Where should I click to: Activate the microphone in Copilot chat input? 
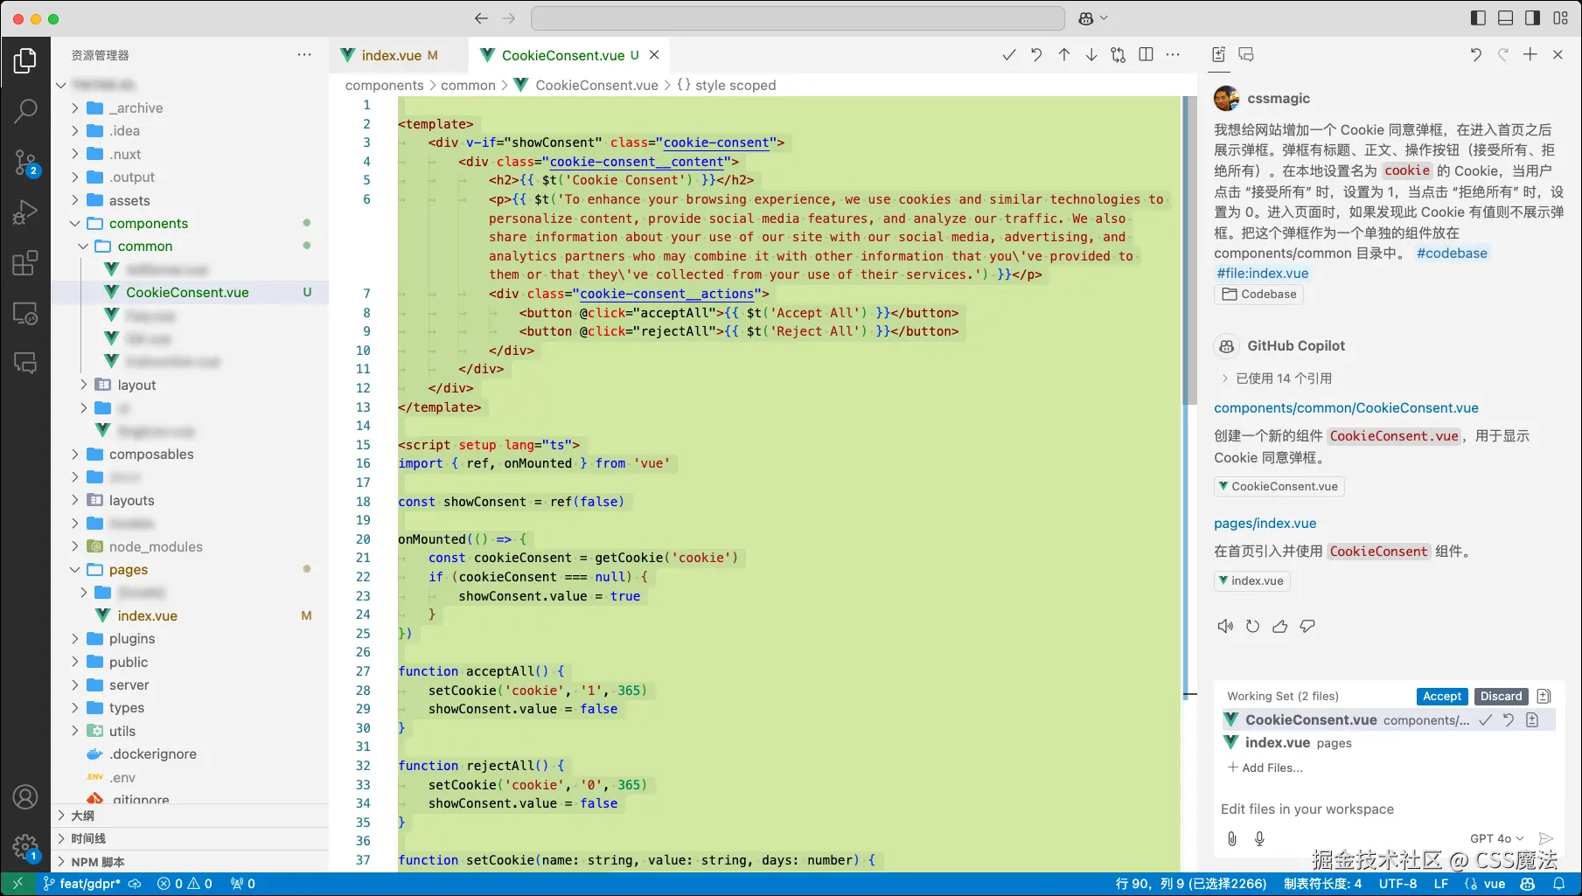click(x=1259, y=838)
